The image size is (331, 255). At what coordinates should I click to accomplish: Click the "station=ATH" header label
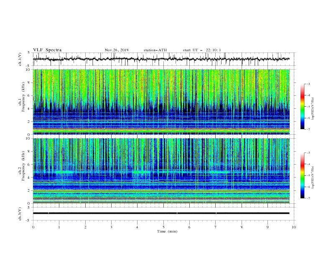[155, 50]
